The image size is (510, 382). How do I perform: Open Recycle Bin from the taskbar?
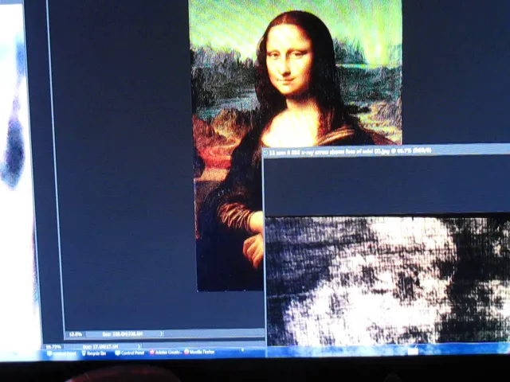click(94, 353)
